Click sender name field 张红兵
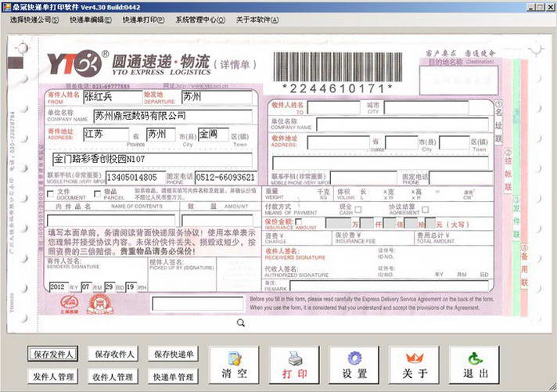This screenshot has width=557, height=392. click(x=113, y=97)
